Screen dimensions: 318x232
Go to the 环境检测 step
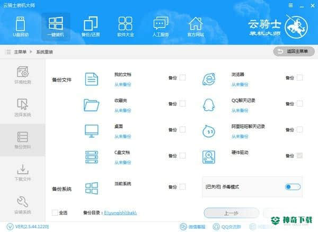point(22,75)
